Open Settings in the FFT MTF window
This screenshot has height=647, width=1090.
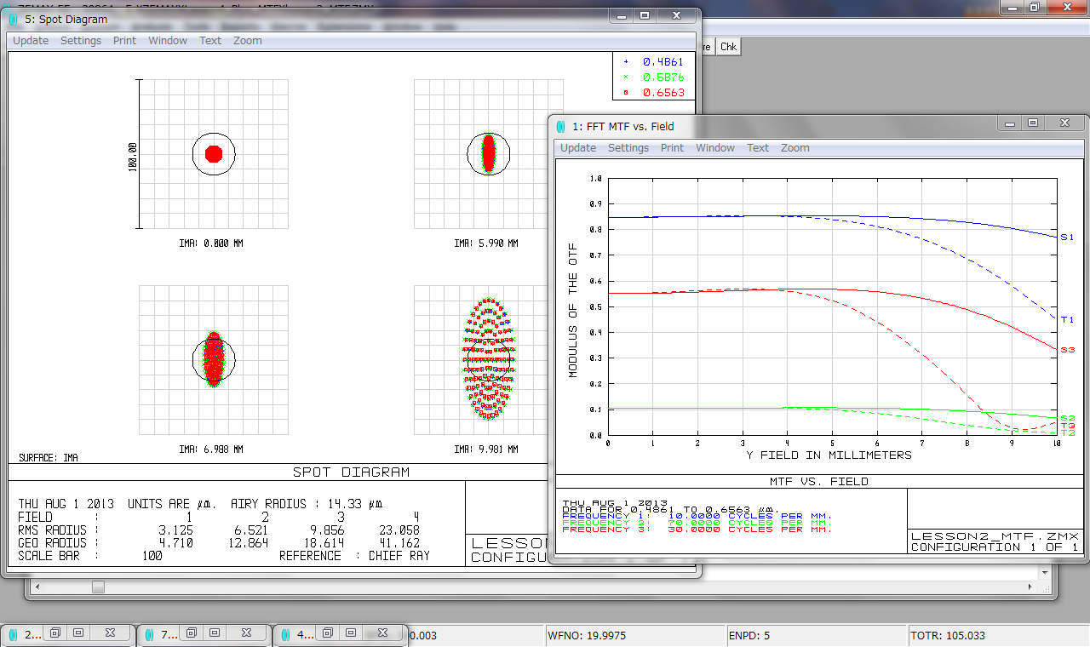click(x=628, y=148)
